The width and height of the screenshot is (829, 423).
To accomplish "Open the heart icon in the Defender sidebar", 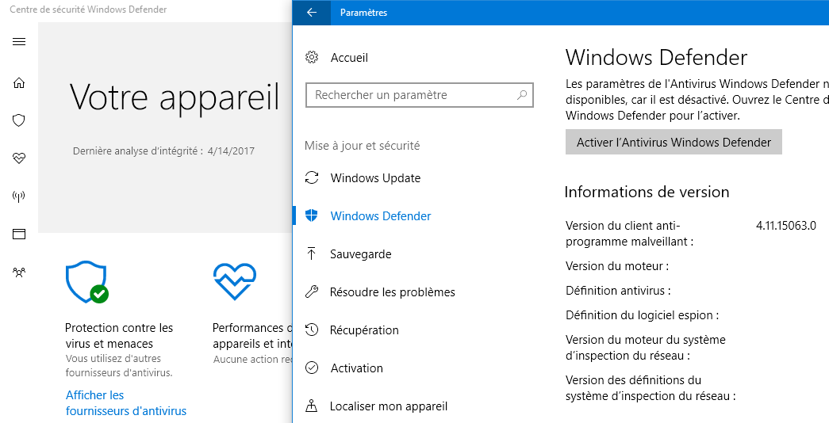I will click(19, 158).
